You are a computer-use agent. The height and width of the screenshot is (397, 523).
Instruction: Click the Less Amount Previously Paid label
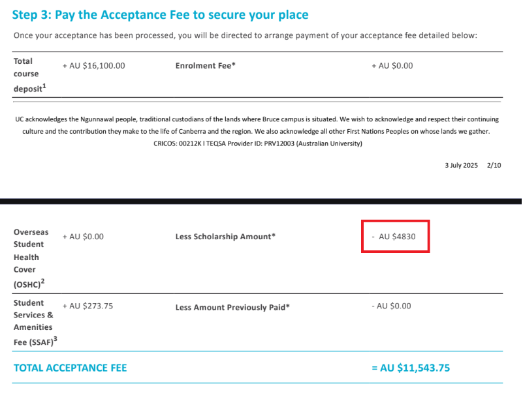pos(232,307)
